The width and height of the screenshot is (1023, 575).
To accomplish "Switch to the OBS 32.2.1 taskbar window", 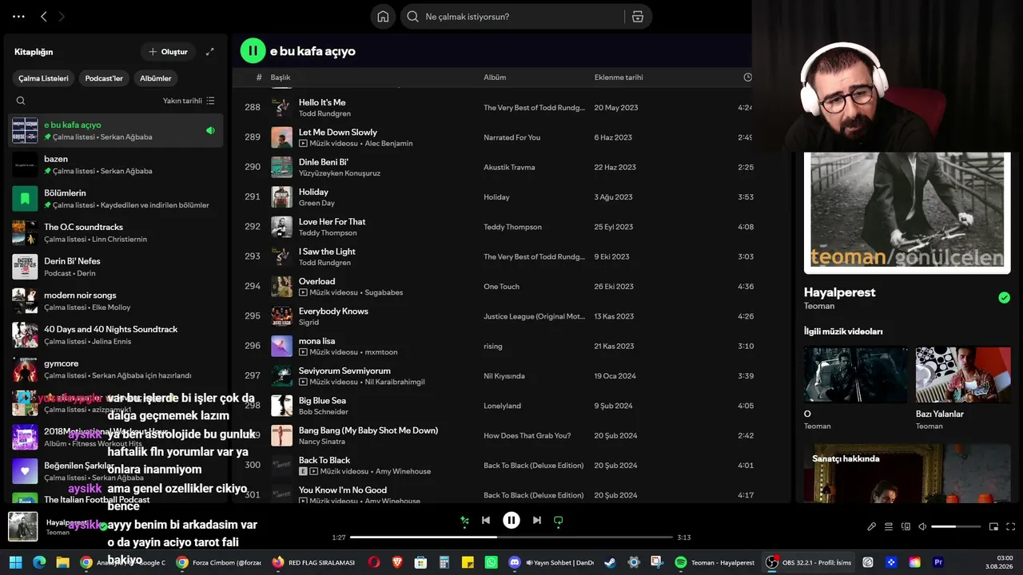I will 808,562.
